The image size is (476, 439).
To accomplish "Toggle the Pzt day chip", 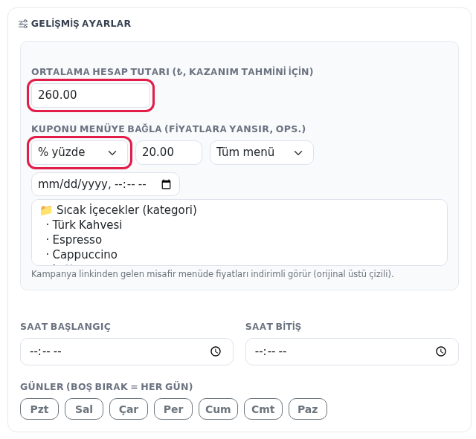I will 39,409.
